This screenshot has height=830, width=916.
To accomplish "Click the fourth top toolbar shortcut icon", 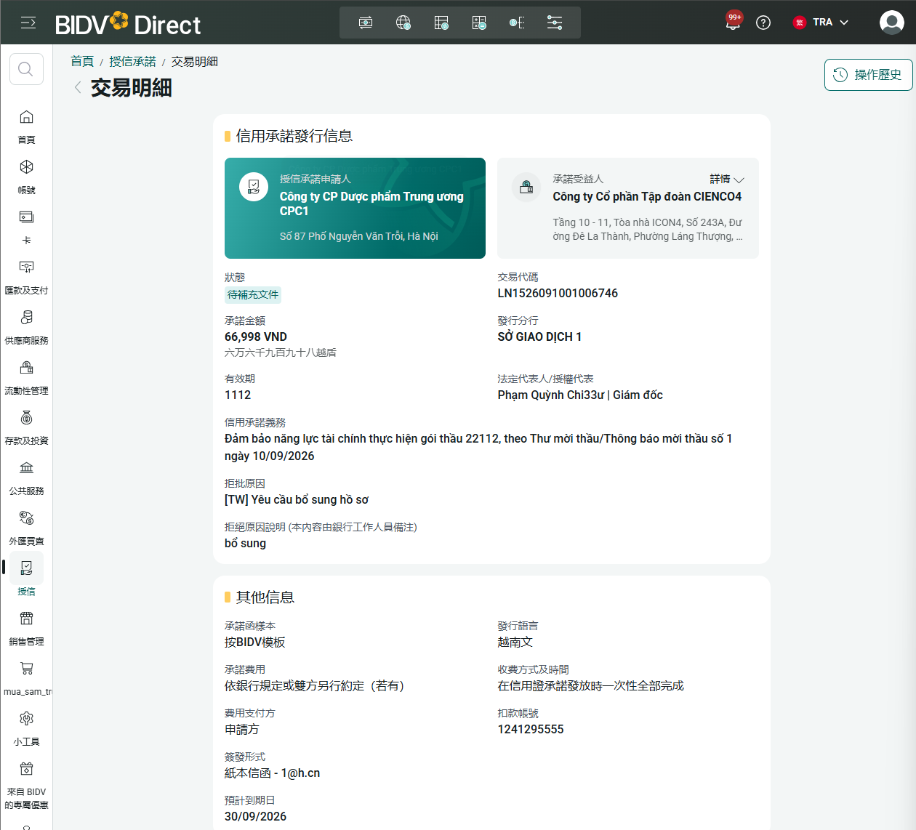I will [479, 23].
